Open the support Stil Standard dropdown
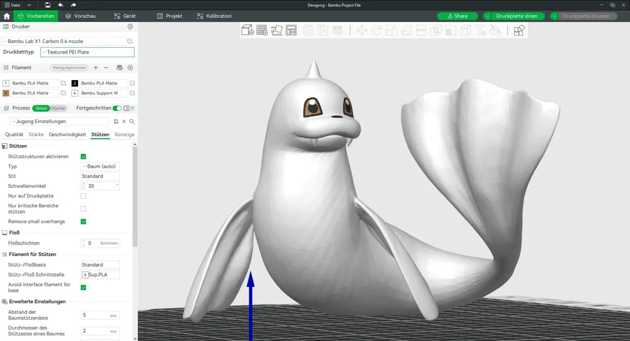The image size is (630, 341). coord(100,176)
